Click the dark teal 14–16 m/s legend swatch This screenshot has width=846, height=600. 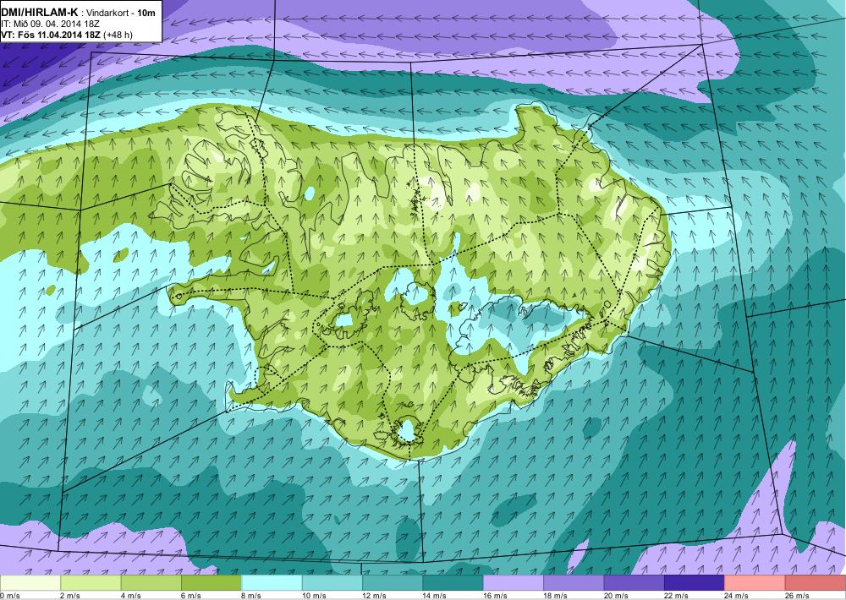click(x=453, y=583)
